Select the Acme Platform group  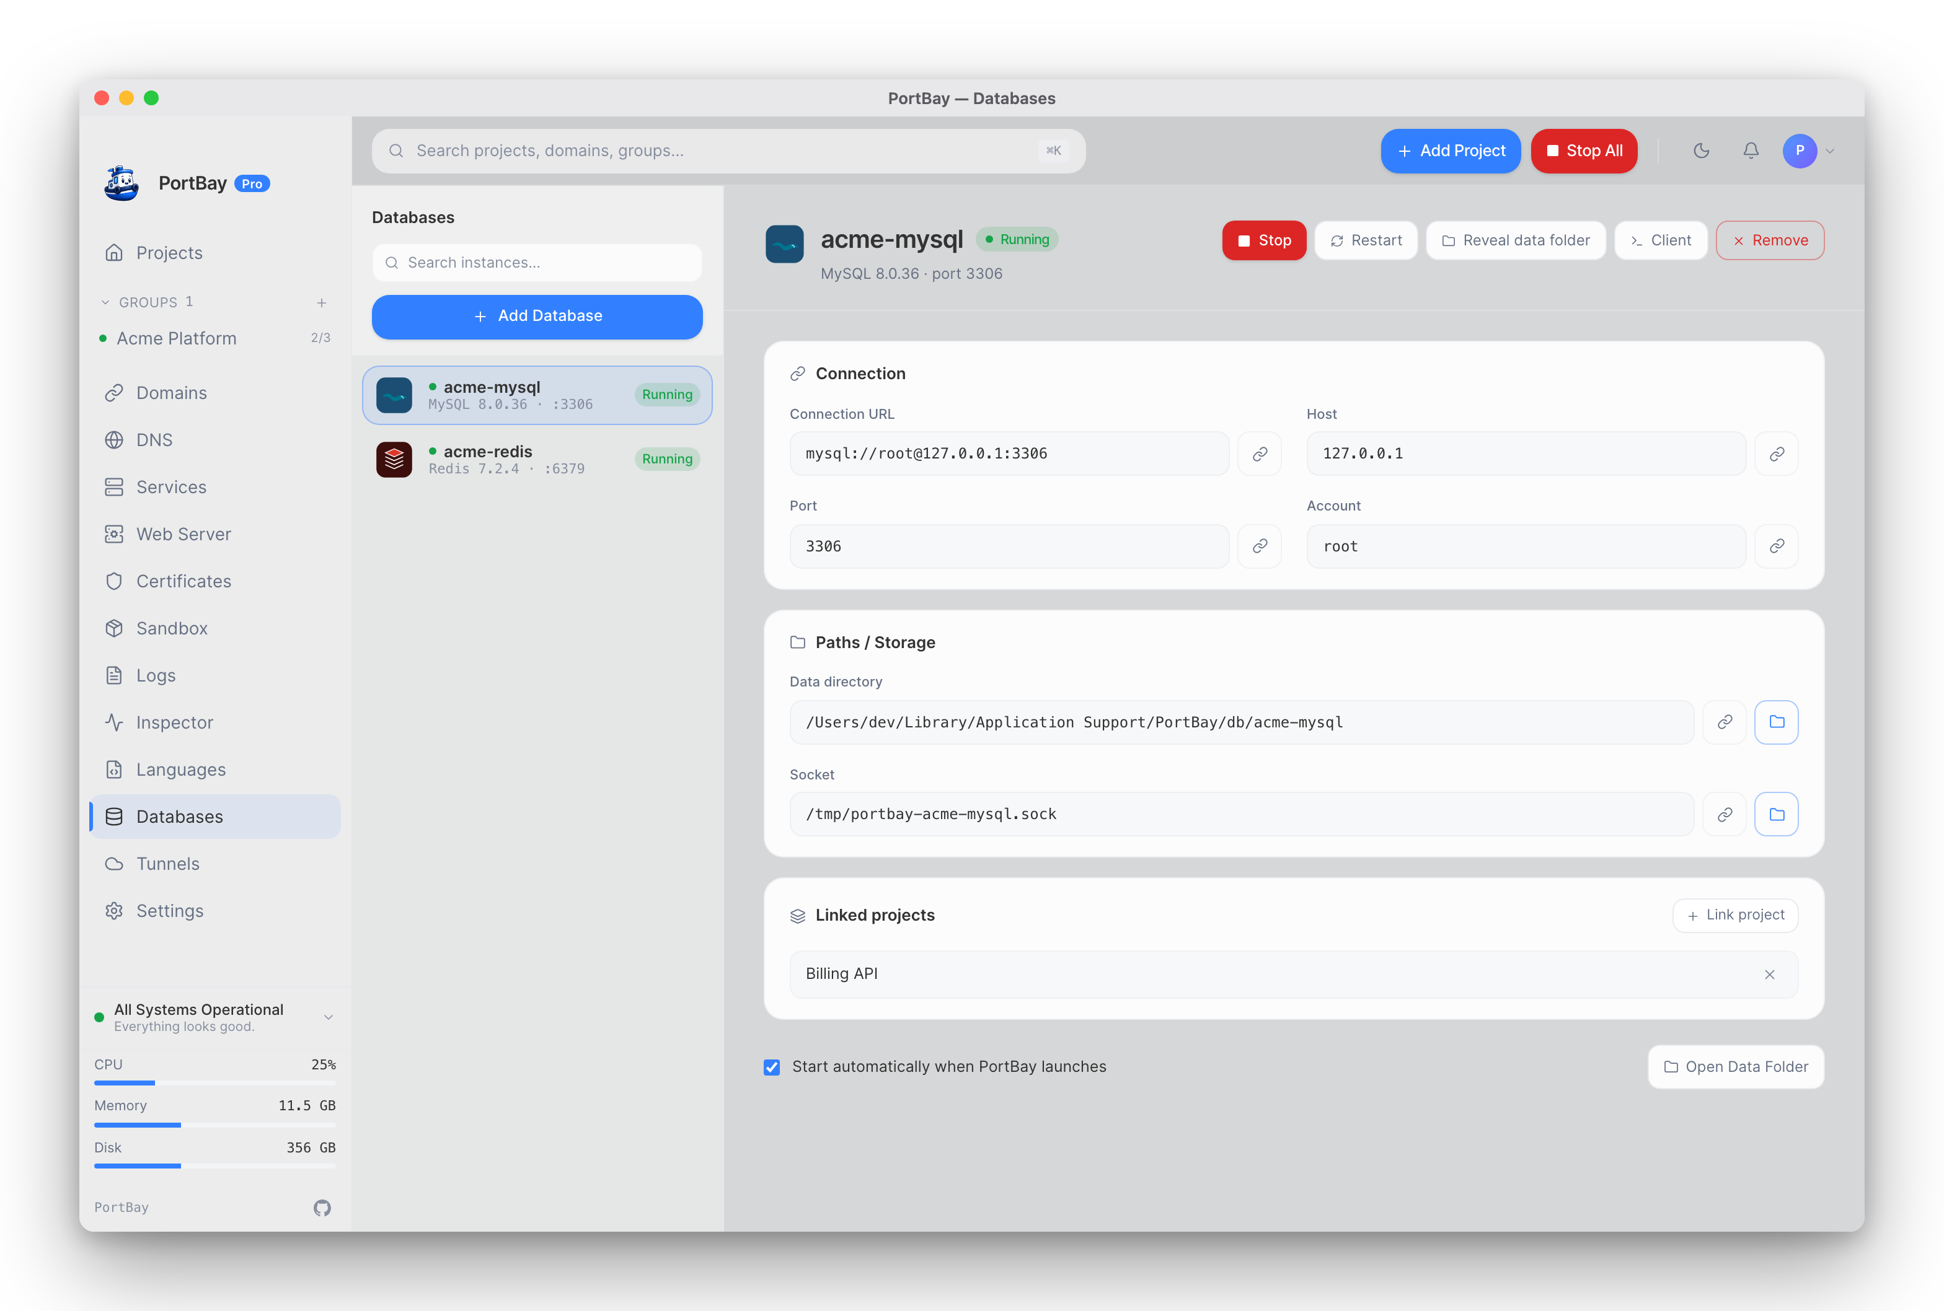(x=215, y=339)
